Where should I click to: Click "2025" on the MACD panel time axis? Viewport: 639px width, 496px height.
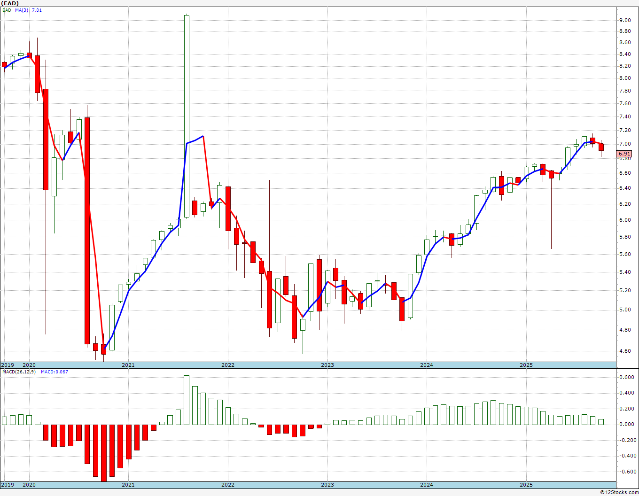[x=526, y=485]
